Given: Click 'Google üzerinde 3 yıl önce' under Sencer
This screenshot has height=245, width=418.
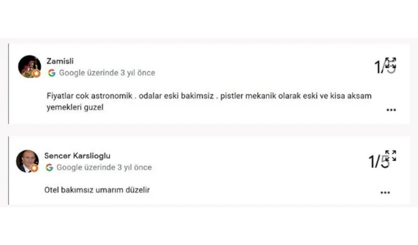Looking at the screenshot, I should [104, 167].
